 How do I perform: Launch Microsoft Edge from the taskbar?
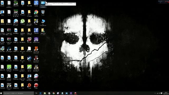(x=40, y=93)
